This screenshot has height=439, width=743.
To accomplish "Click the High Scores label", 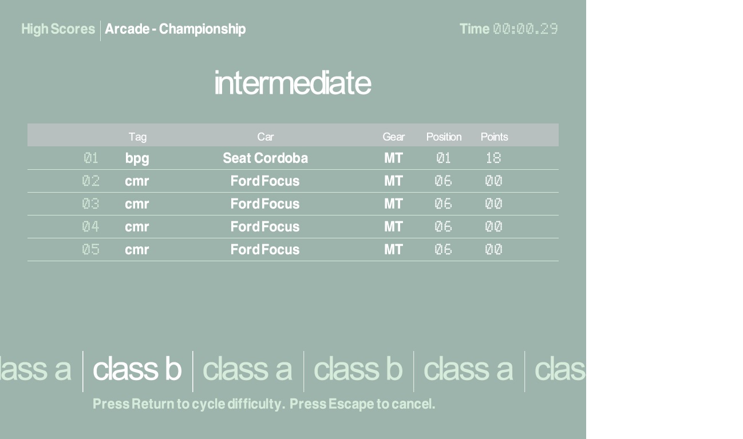I will [x=58, y=29].
